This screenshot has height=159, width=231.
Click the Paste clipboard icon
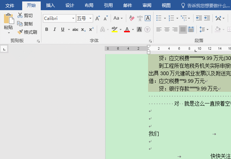tap(9, 19)
